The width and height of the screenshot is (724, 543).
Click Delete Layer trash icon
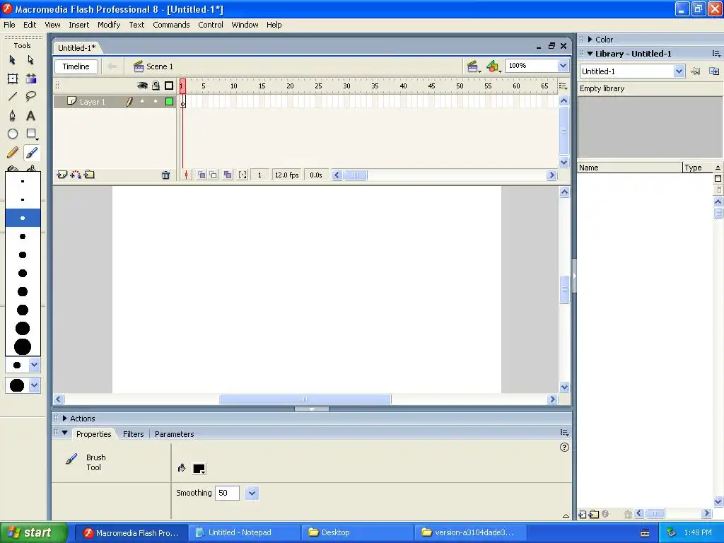[x=165, y=175]
